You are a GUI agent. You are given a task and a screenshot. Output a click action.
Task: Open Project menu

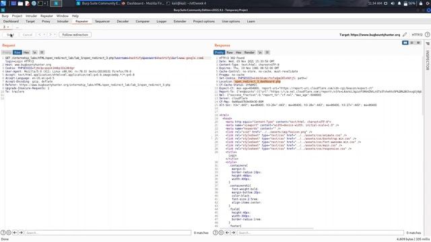tap(17, 16)
